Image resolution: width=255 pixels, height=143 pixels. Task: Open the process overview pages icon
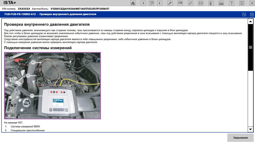[x=152, y=3]
